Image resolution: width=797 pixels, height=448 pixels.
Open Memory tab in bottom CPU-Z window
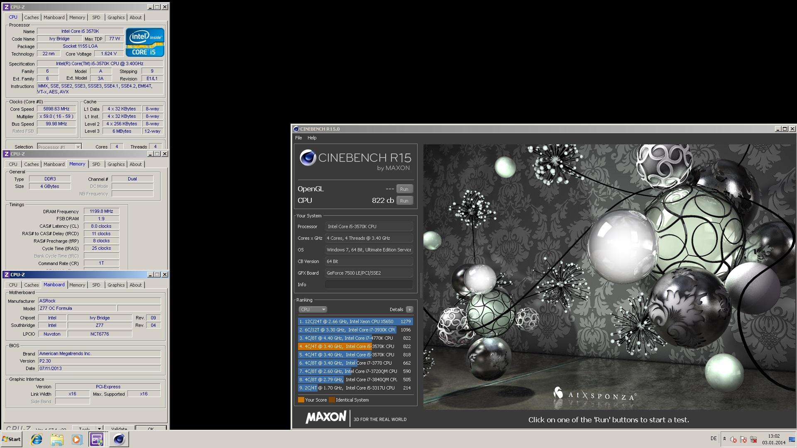click(x=77, y=285)
